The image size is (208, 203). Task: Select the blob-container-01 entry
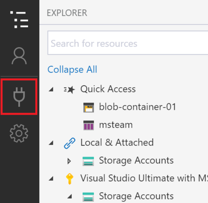coord(138,107)
